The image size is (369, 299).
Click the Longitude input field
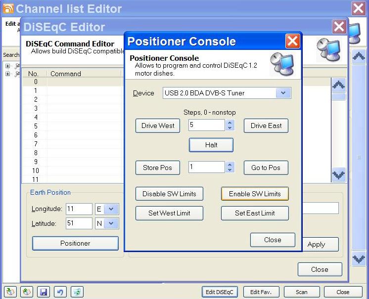(x=79, y=209)
